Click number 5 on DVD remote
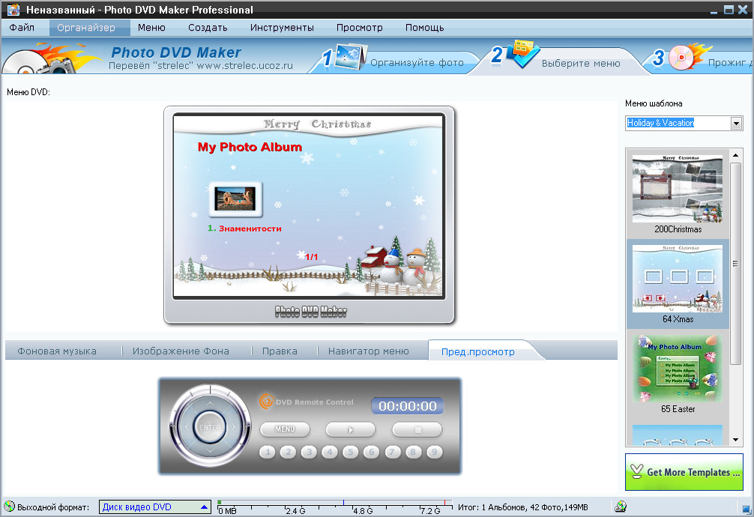 tap(351, 452)
